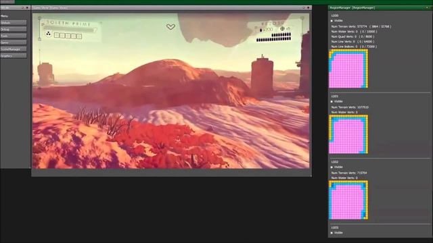Click the LOD2 region grid thumbnail
Viewport: 433px width, 243px height.
[348, 200]
